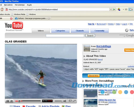
Task: Open the History link
Action: tap(111, 24)
